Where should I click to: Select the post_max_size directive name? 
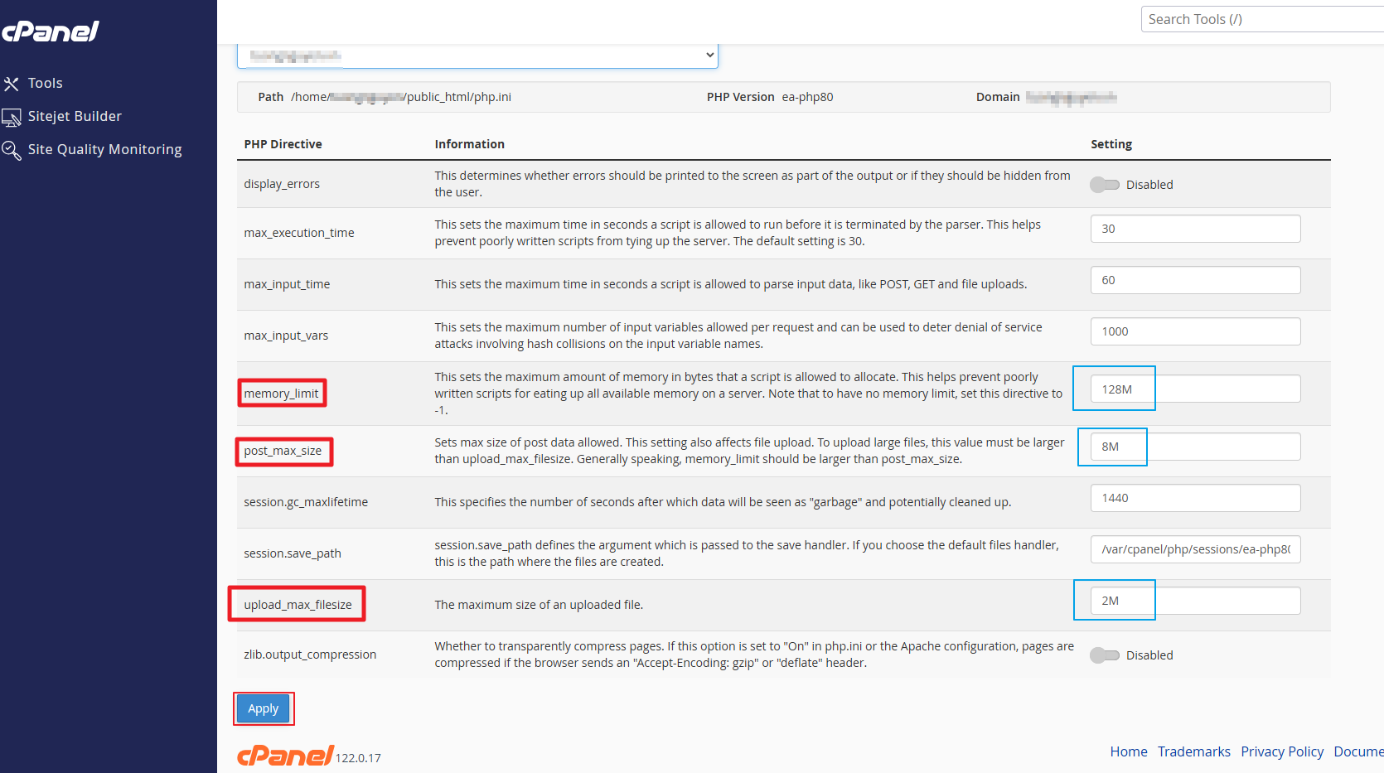click(x=283, y=451)
